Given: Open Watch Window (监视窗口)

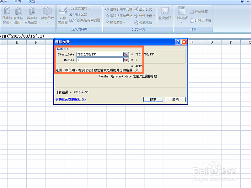Looking at the screenshot, I should tap(165, 13).
